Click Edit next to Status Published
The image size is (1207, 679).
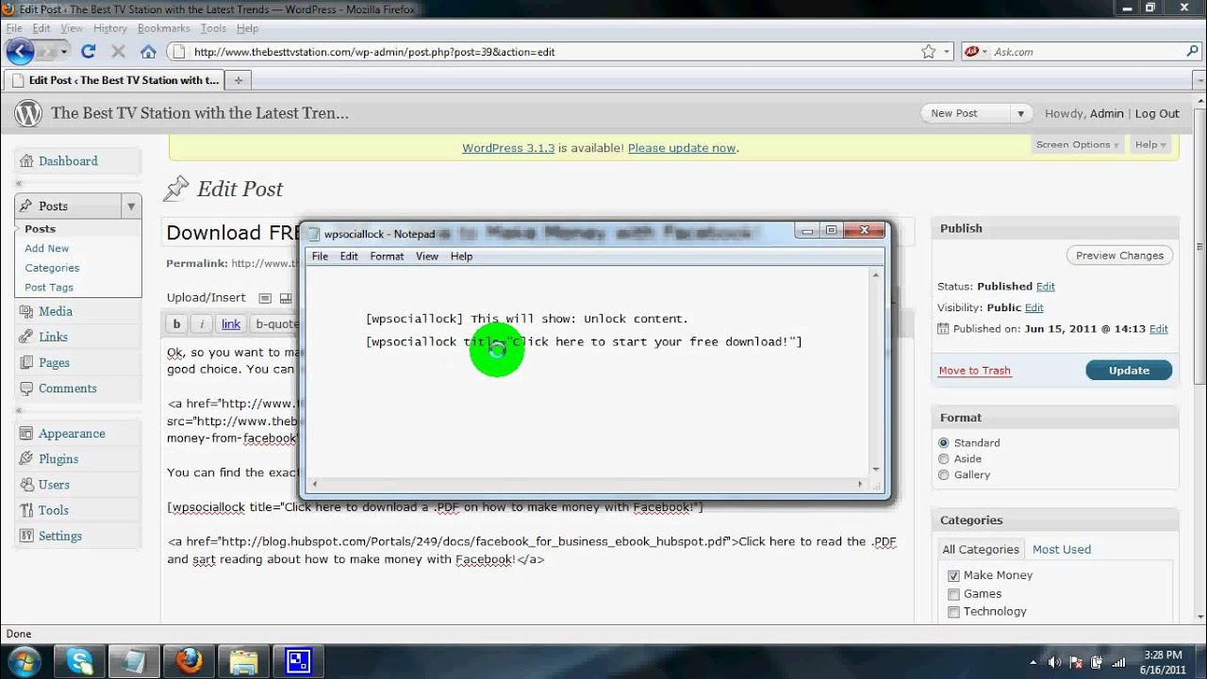pos(1046,287)
